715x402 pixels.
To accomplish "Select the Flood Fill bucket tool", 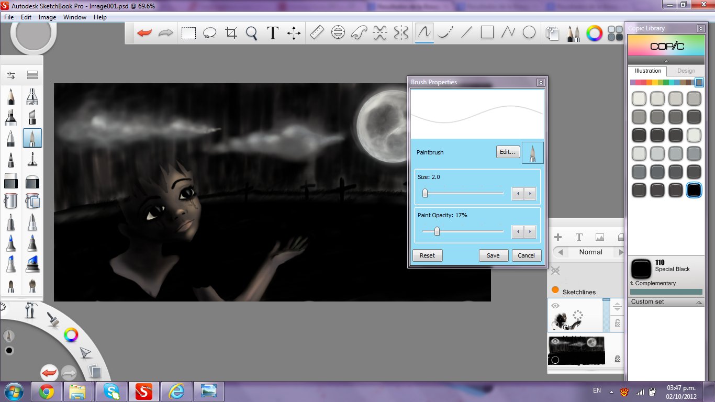I will click(11, 201).
